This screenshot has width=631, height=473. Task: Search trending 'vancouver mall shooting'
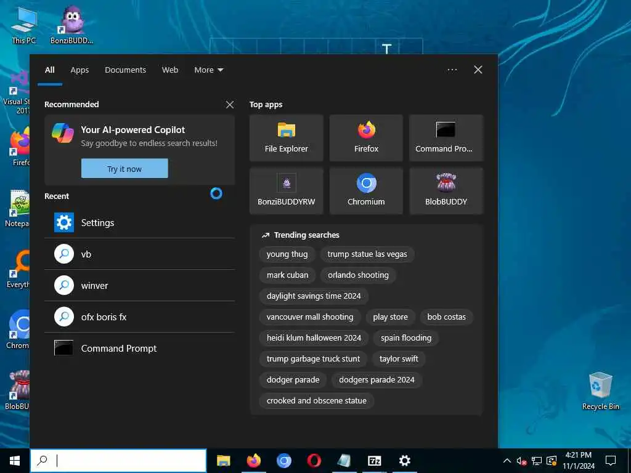[x=310, y=317]
